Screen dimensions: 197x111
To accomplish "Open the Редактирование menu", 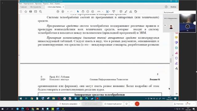I will click(29, 4).
